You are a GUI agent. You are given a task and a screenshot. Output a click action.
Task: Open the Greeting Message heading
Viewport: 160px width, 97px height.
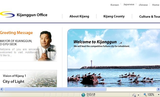point(16,33)
